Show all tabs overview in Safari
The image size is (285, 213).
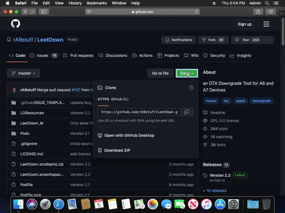(271, 12)
